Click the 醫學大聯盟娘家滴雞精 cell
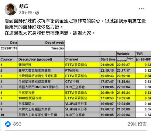 pos(41,70)
